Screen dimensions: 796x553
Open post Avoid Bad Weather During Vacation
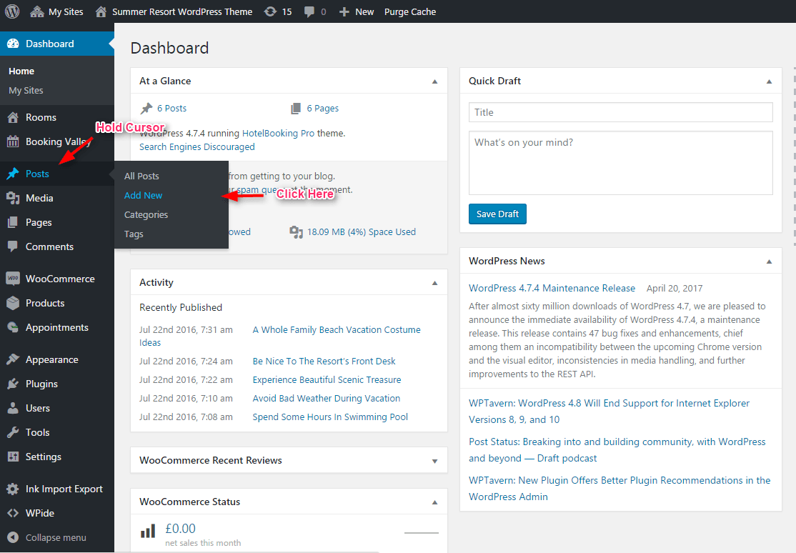[327, 398]
